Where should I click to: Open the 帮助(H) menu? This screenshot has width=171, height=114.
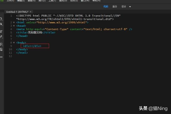pos(96,1)
